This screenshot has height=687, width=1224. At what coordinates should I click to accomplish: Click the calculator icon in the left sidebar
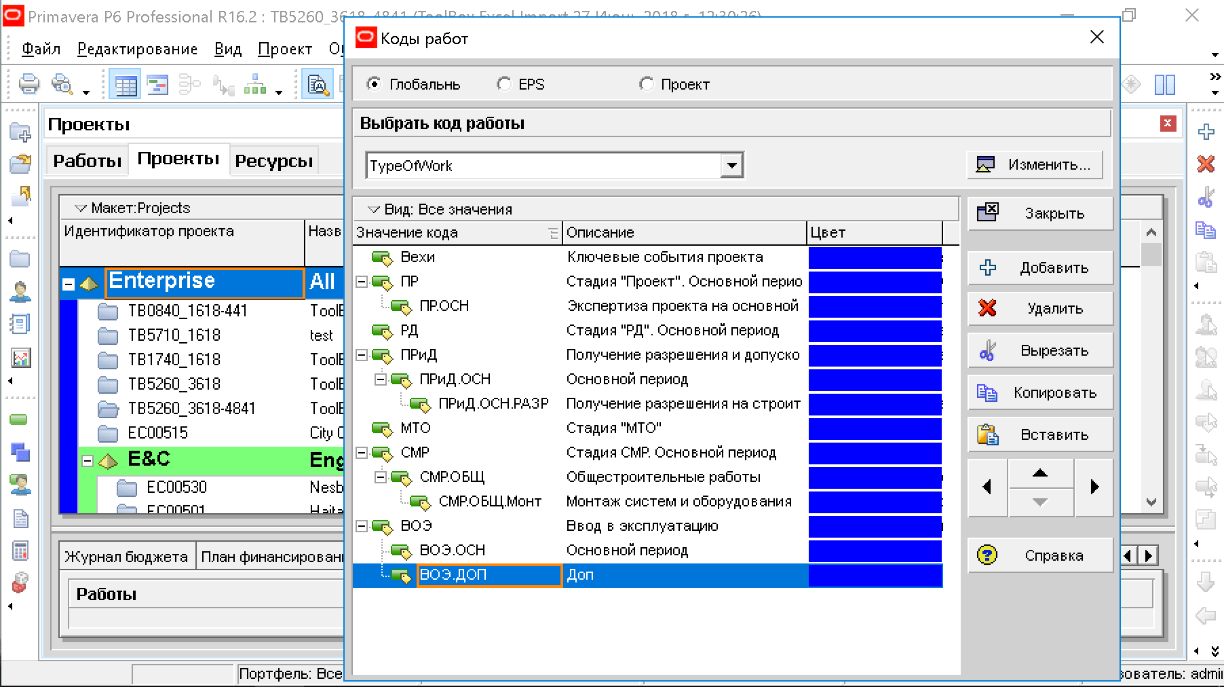tap(20, 551)
